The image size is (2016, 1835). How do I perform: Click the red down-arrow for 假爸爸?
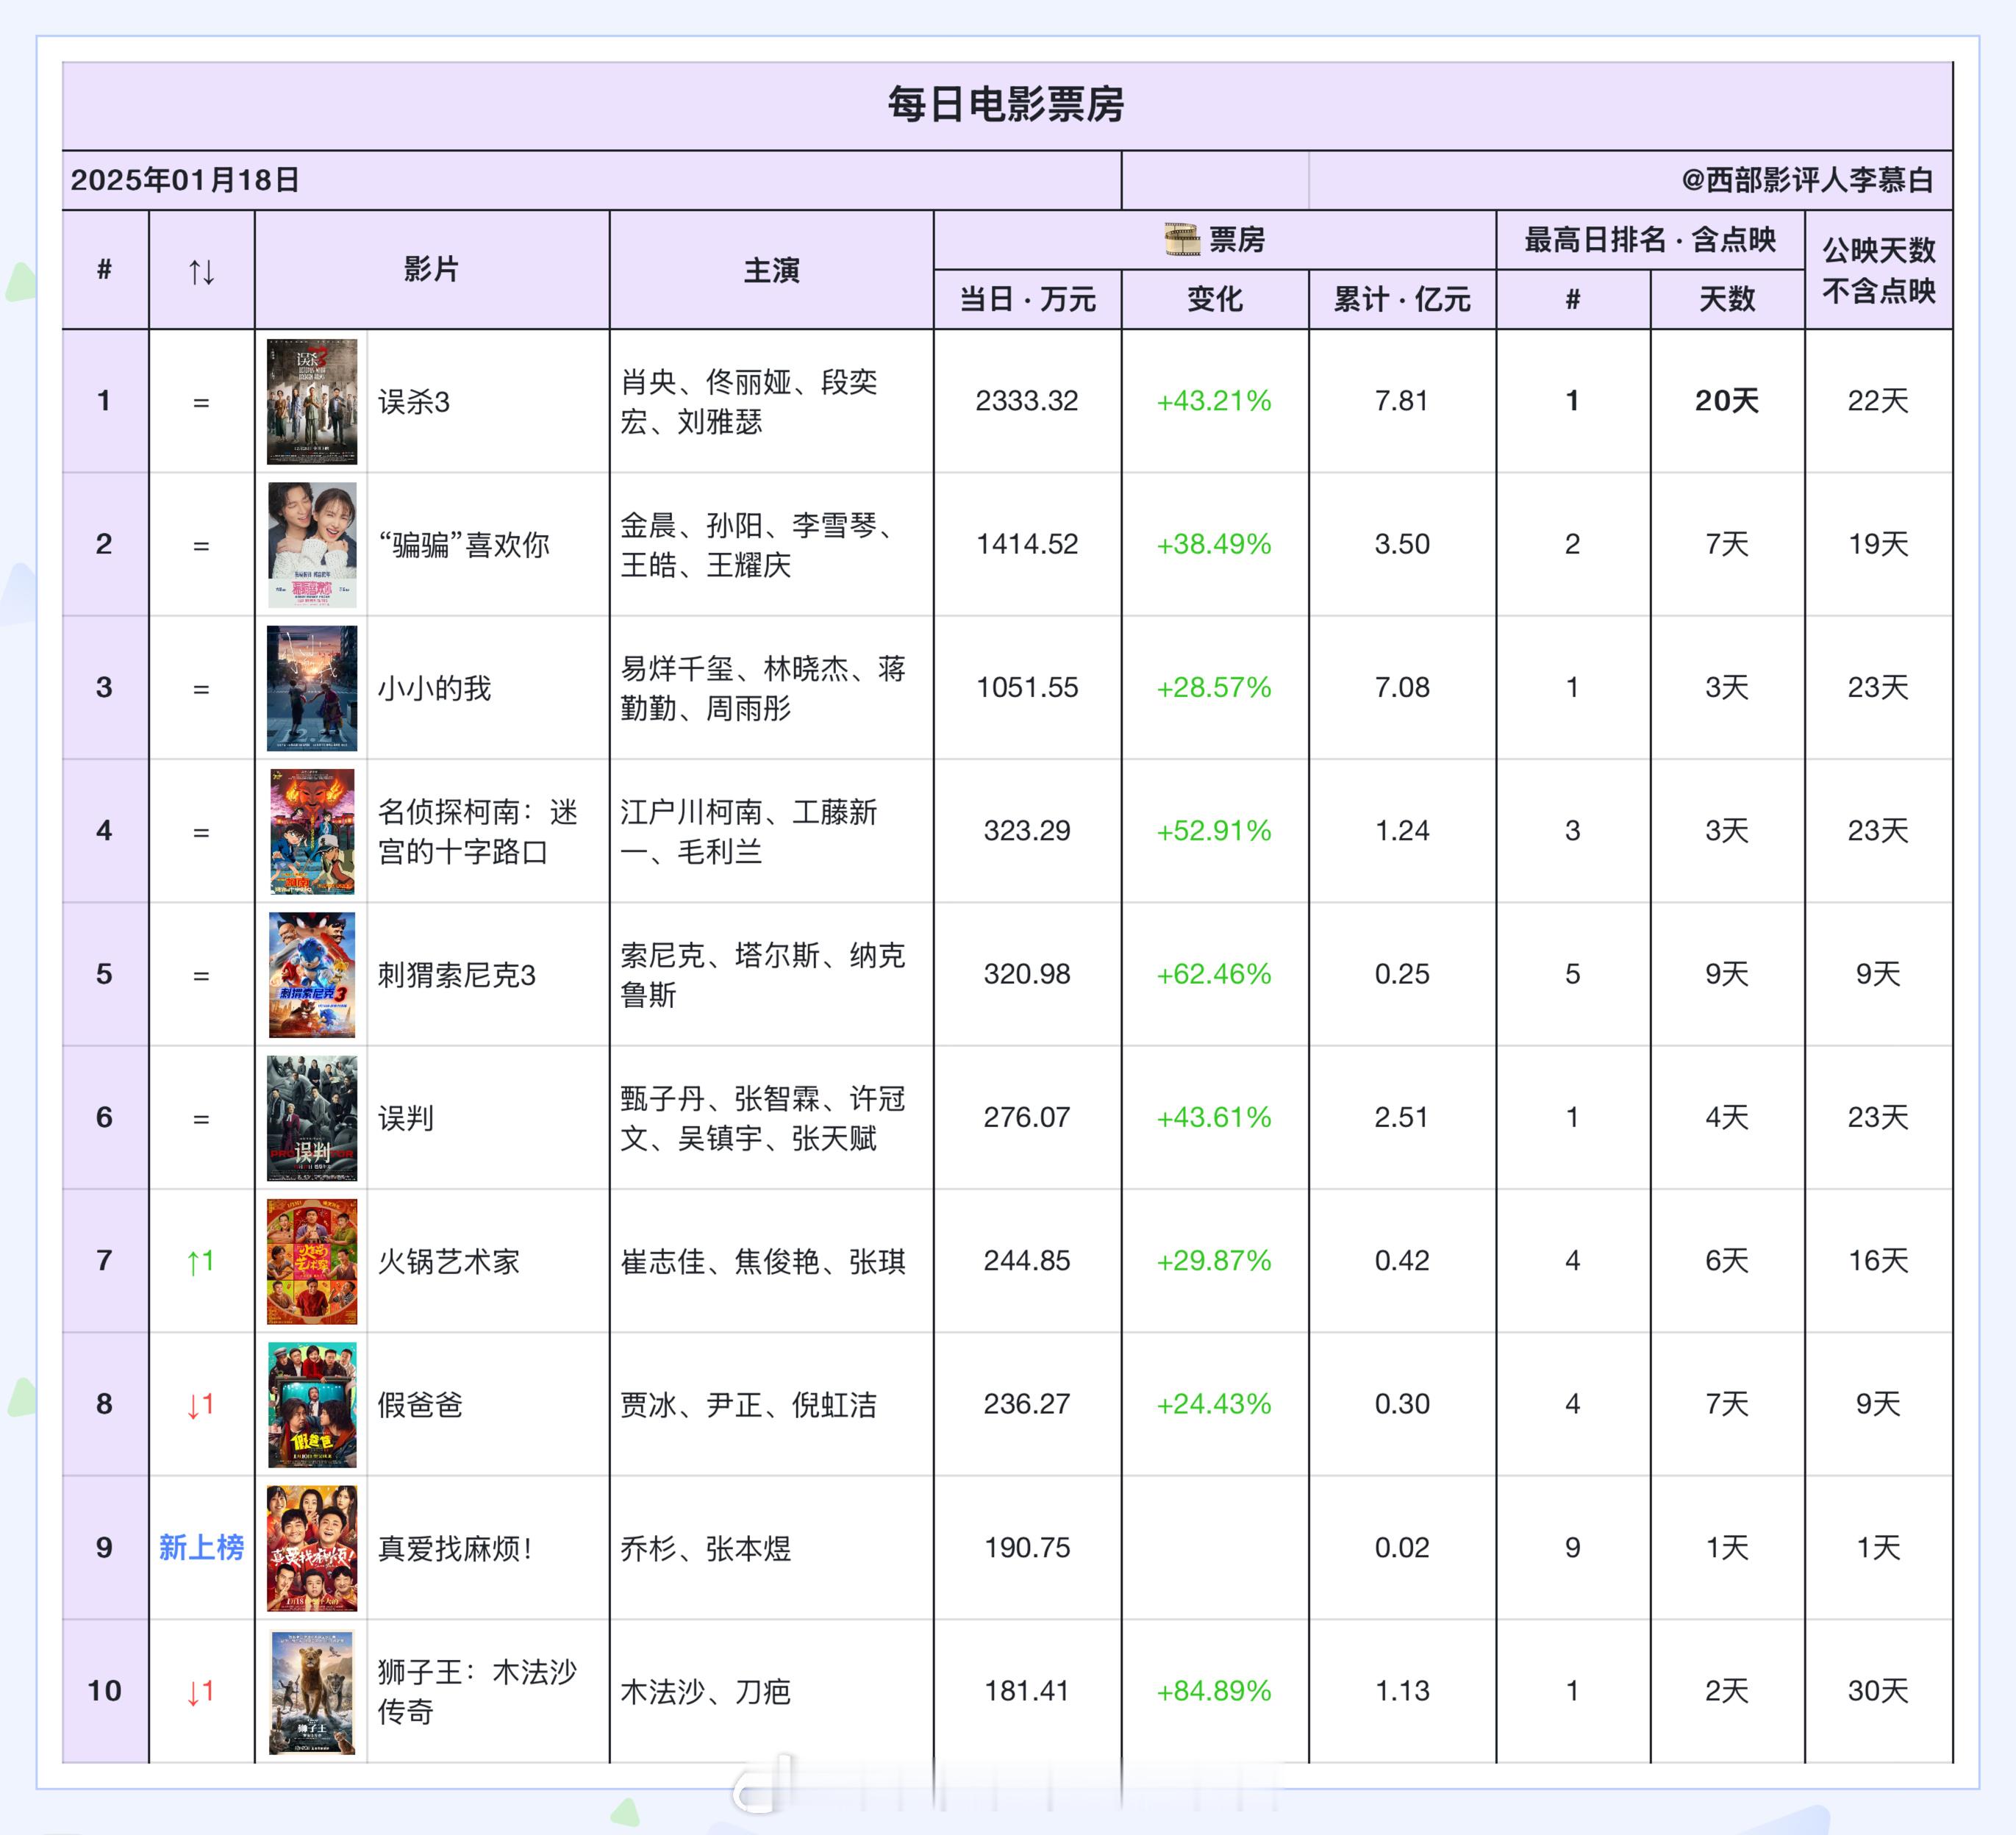201,1405
